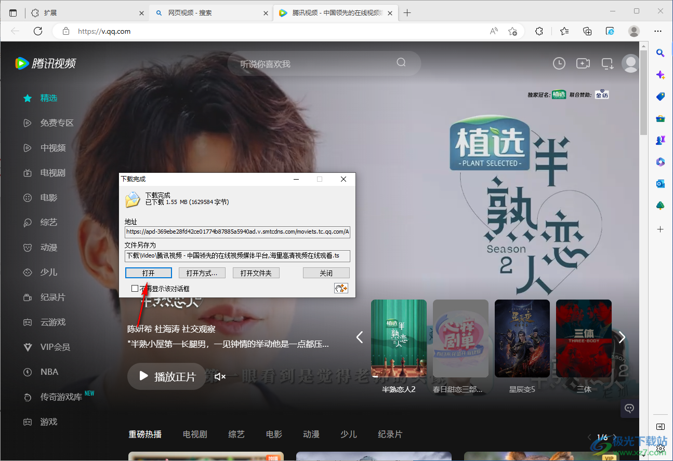Add a sidebar app with plus icon
This screenshot has height=461, width=673.
click(x=661, y=229)
